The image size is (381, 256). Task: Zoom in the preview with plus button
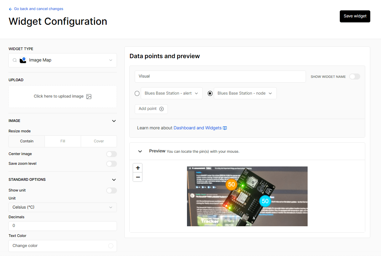(x=138, y=168)
